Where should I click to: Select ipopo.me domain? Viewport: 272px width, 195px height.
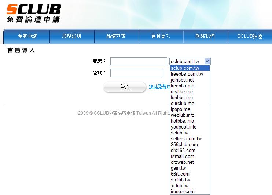coord(190,109)
